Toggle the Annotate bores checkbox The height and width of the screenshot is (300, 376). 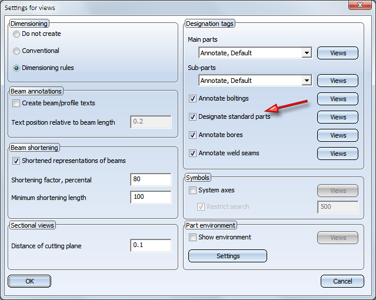click(x=192, y=135)
